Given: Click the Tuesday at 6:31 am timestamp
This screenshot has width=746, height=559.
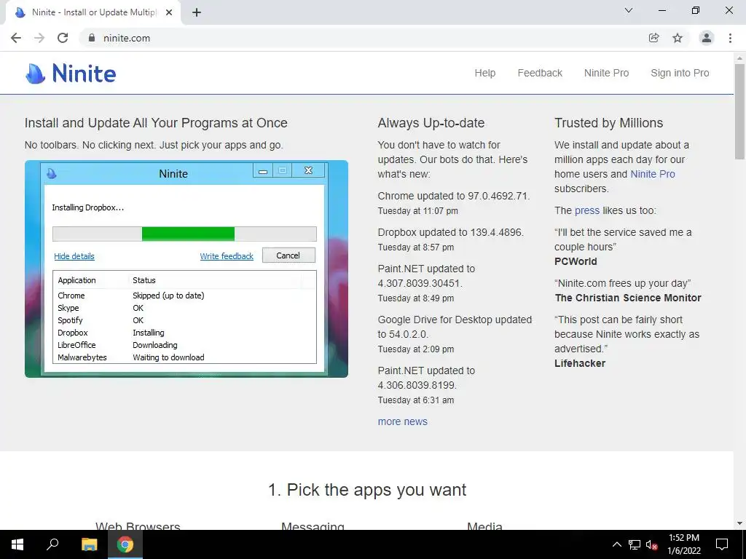Looking at the screenshot, I should [416, 400].
